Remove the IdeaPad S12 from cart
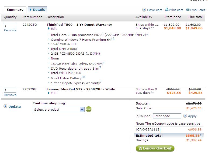Image resolution: width=208 pixels, height=153 pixels. [10, 95]
